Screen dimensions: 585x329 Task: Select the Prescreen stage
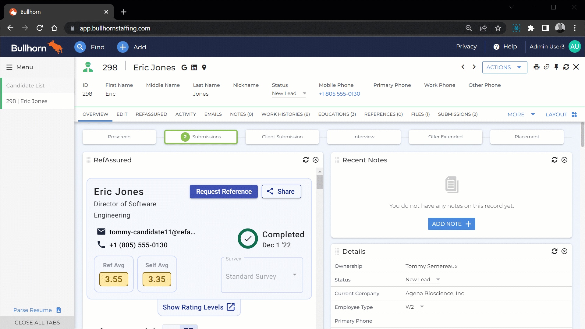[x=119, y=137]
